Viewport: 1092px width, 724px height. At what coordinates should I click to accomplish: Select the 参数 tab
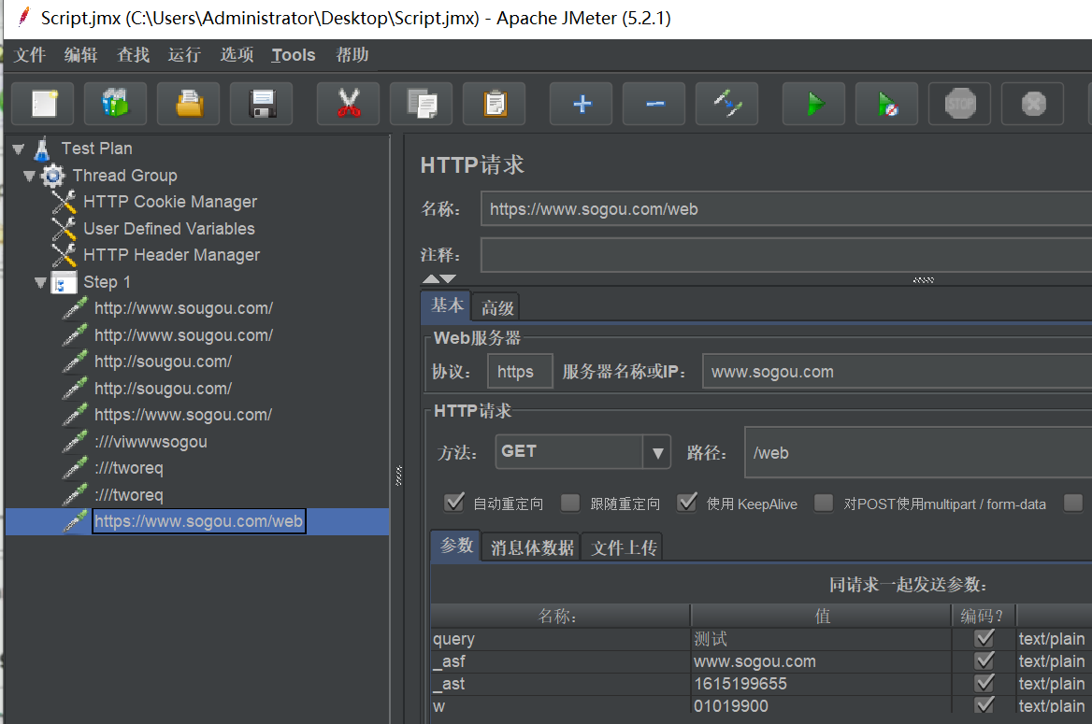[x=456, y=546]
